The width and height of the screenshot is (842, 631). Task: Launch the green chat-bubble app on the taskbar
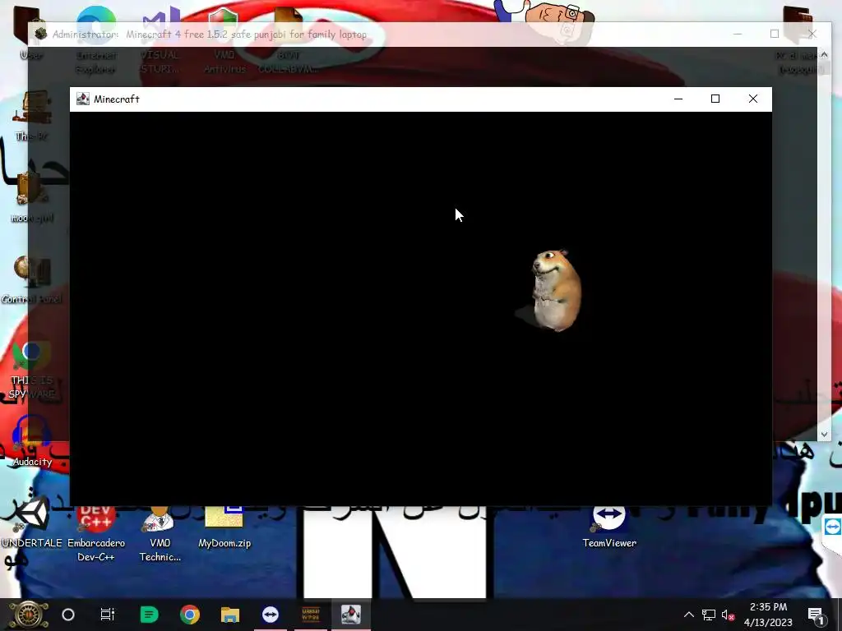pos(149,615)
